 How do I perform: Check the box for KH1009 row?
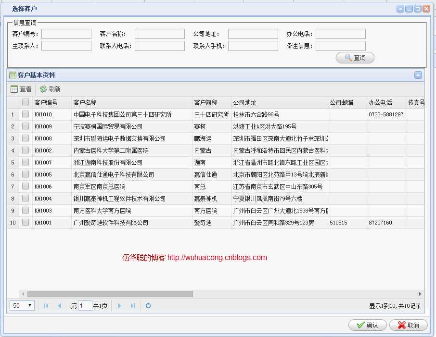click(26, 126)
